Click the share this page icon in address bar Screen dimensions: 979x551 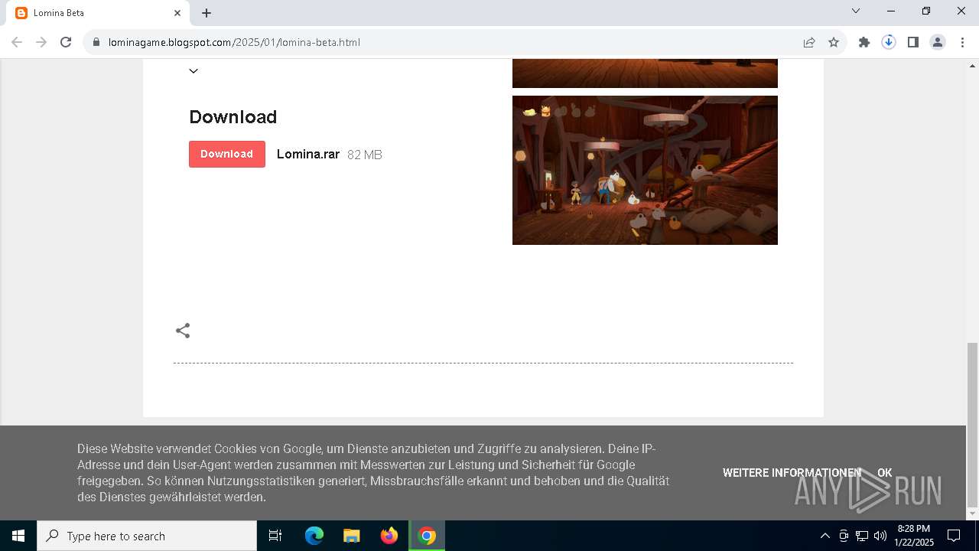click(809, 42)
